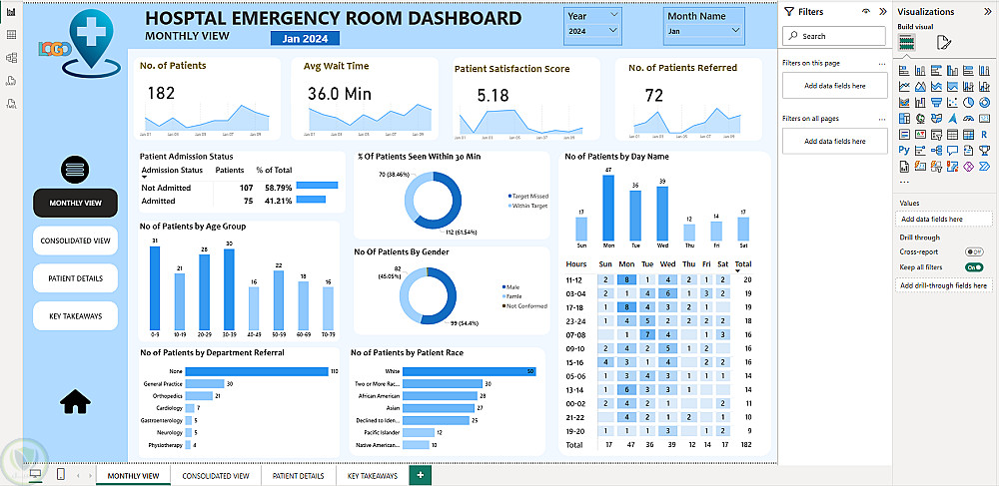This screenshot has height=486, width=999.
Task: Select Pie chart visual
Action: click(968, 103)
